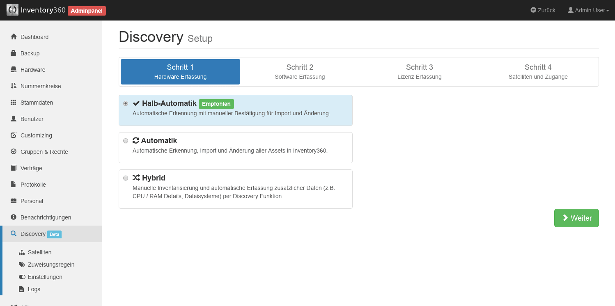Open the Admin User dropdown menu
615x306 pixels.
(x=588, y=10)
